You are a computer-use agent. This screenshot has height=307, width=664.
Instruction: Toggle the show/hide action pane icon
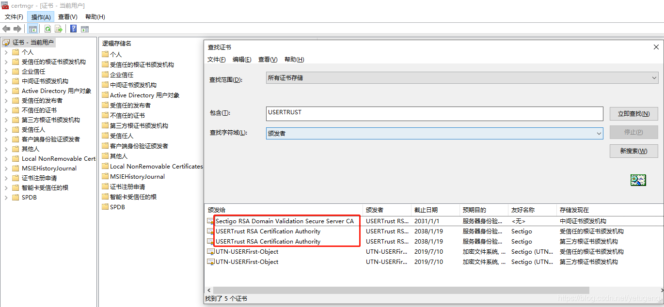[85, 29]
